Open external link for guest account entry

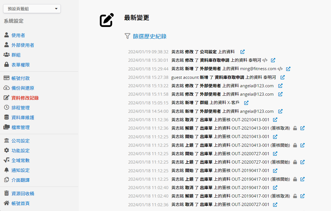(x=282, y=77)
